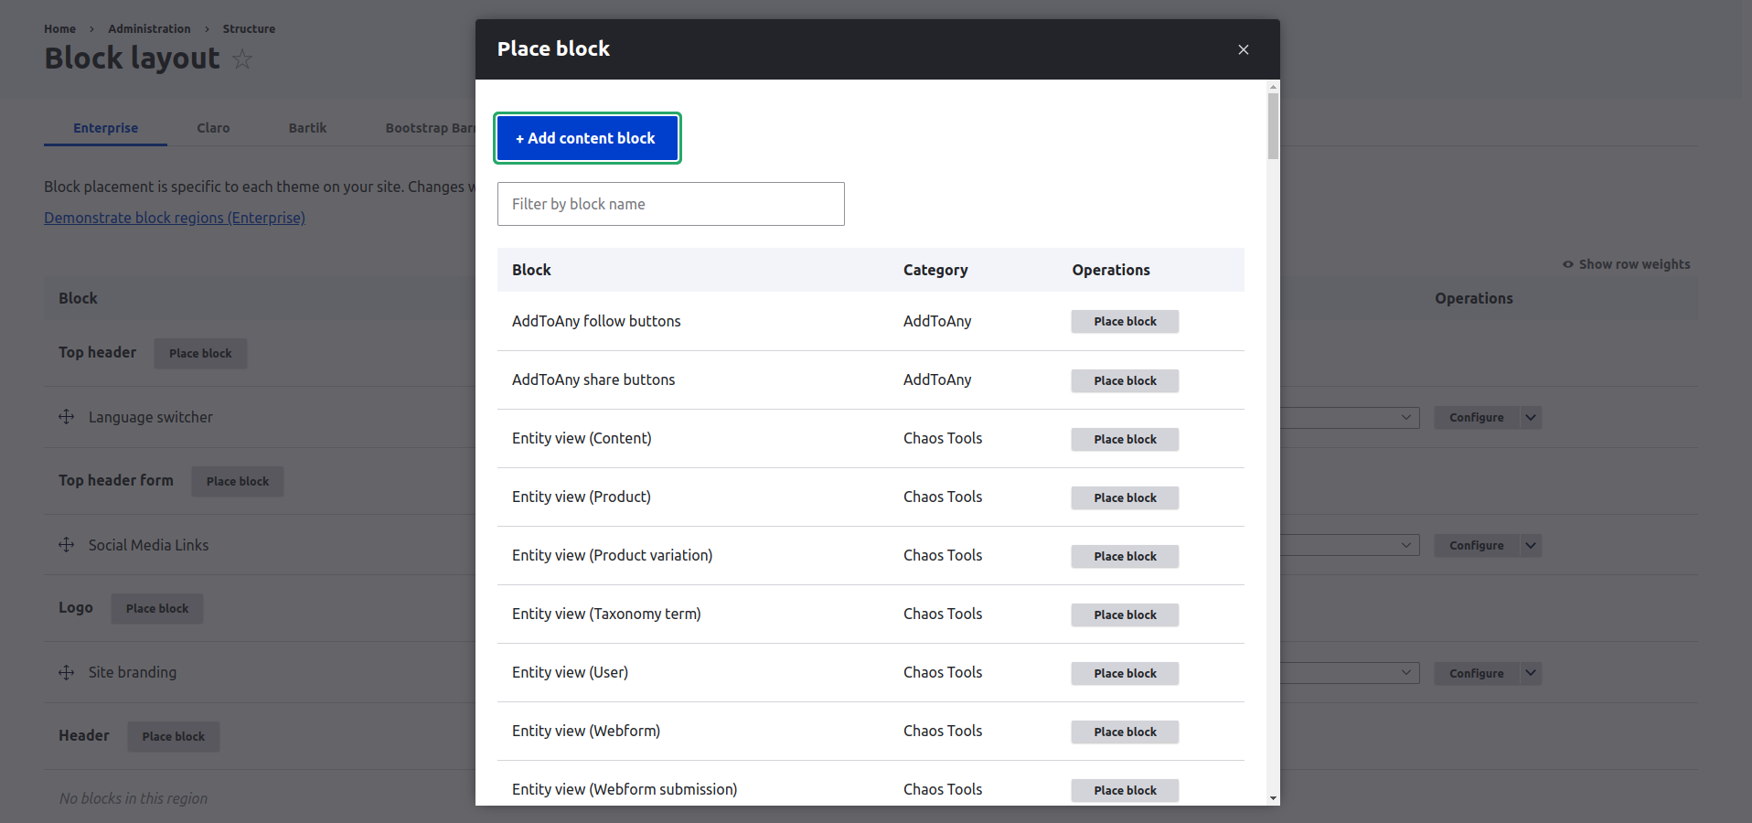Click the drag handle for Social Media Links
The width and height of the screenshot is (1752, 823).
point(67,545)
